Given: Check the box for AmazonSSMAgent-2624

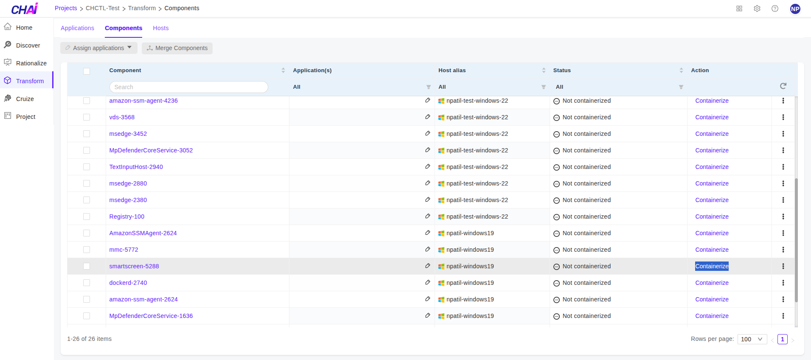Looking at the screenshot, I should (x=87, y=233).
